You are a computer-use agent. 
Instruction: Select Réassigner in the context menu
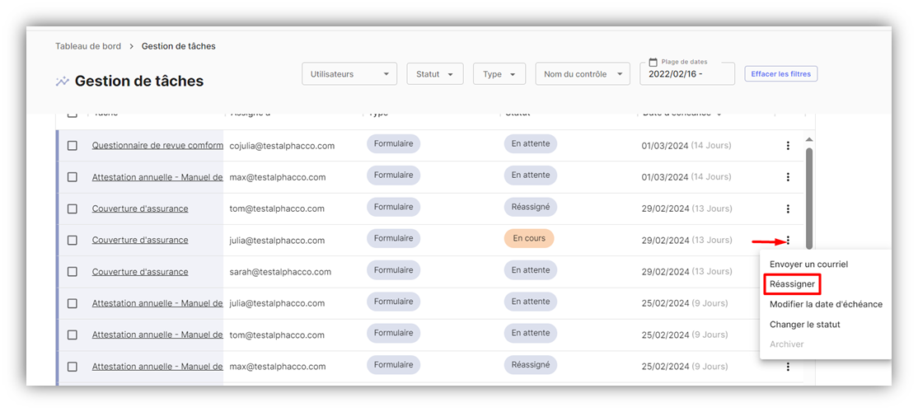[x=792, y=283]
